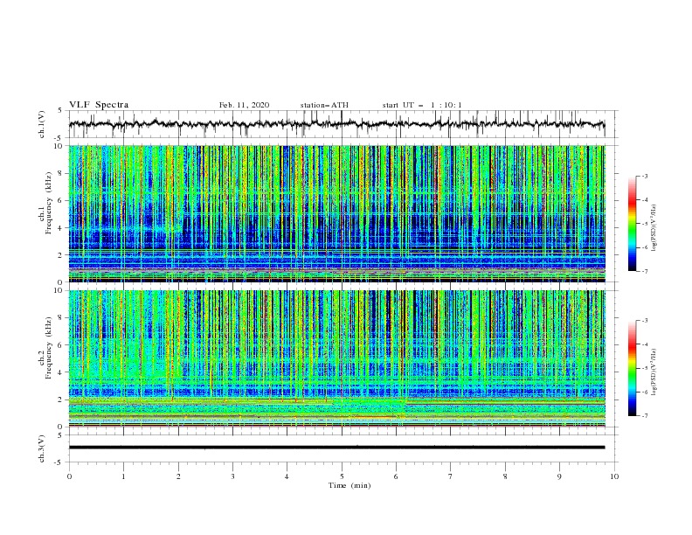Click the "-3" label on ch.2 colorbar
The image size is (692, 535).
coord(645,321)
